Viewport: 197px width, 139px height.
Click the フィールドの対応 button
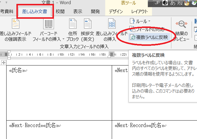pos(148,29)
